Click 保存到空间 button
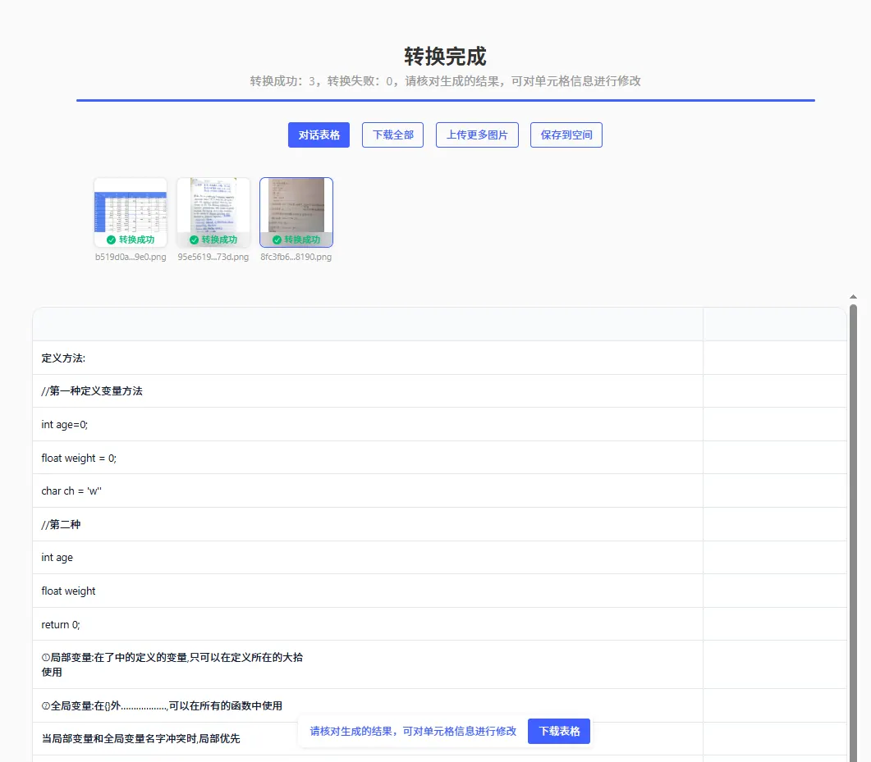This screenshot has height=762, width=871. (x=566, y=135)
